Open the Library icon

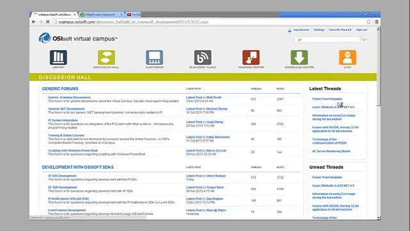58,57
